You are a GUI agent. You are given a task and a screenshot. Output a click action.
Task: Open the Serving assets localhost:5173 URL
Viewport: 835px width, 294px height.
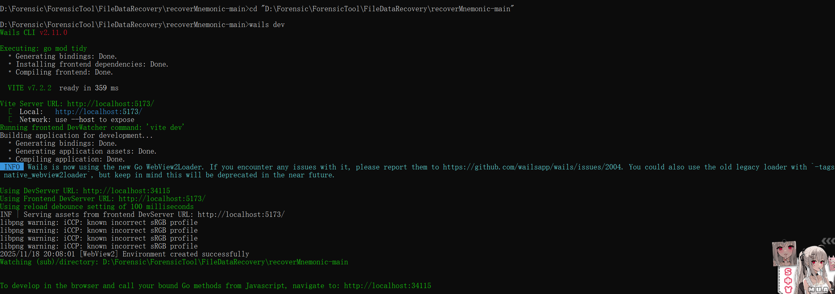pos(241,215)
